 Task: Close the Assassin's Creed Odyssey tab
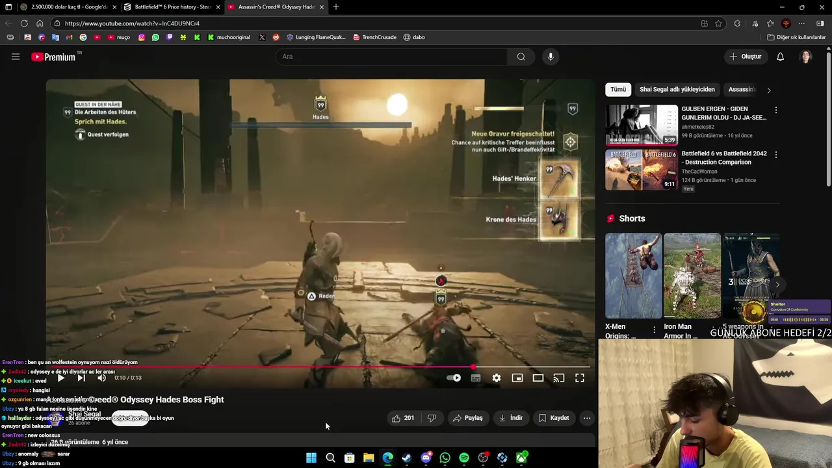tap(321, 7)
